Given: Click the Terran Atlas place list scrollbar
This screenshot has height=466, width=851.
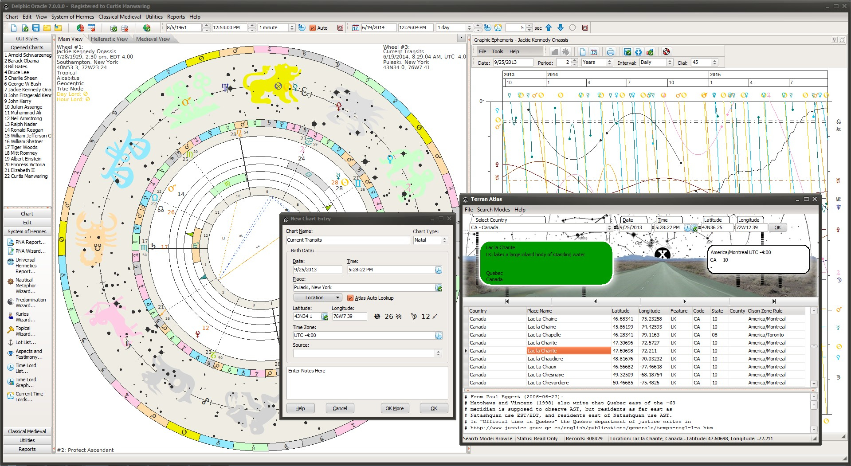Looking at the screenshot, I should coord(813,347).
